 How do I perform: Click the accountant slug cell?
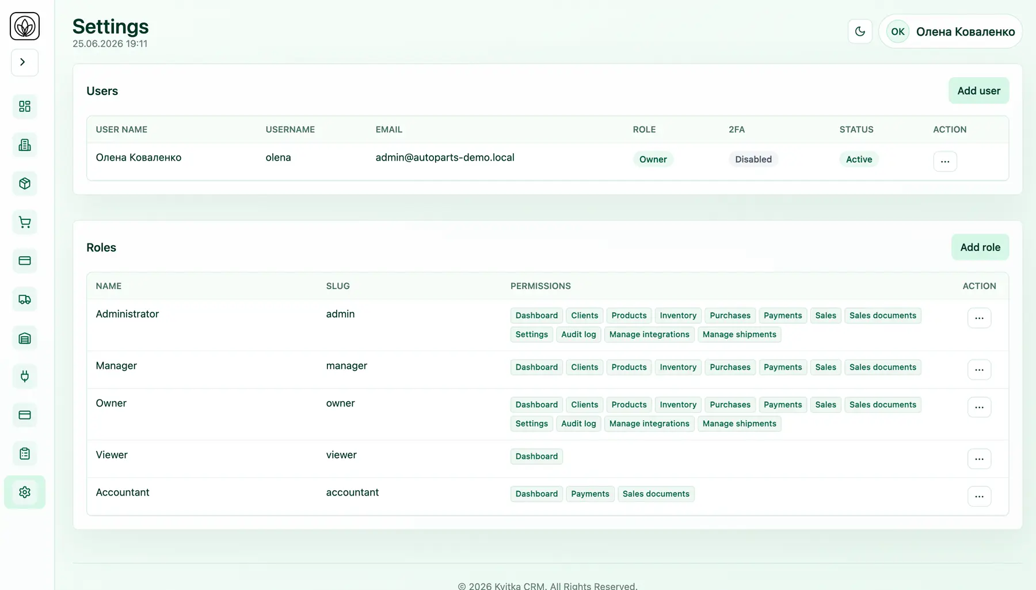[352, 492]
